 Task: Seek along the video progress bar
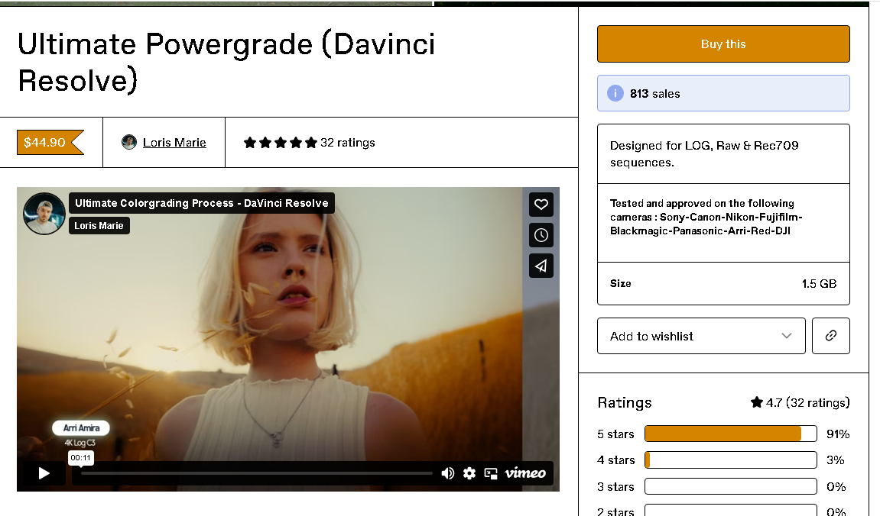[x=256, y=473]
